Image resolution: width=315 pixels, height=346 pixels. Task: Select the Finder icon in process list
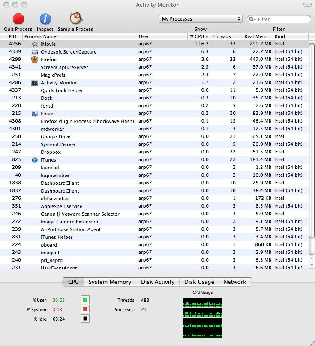pos(35,114)
